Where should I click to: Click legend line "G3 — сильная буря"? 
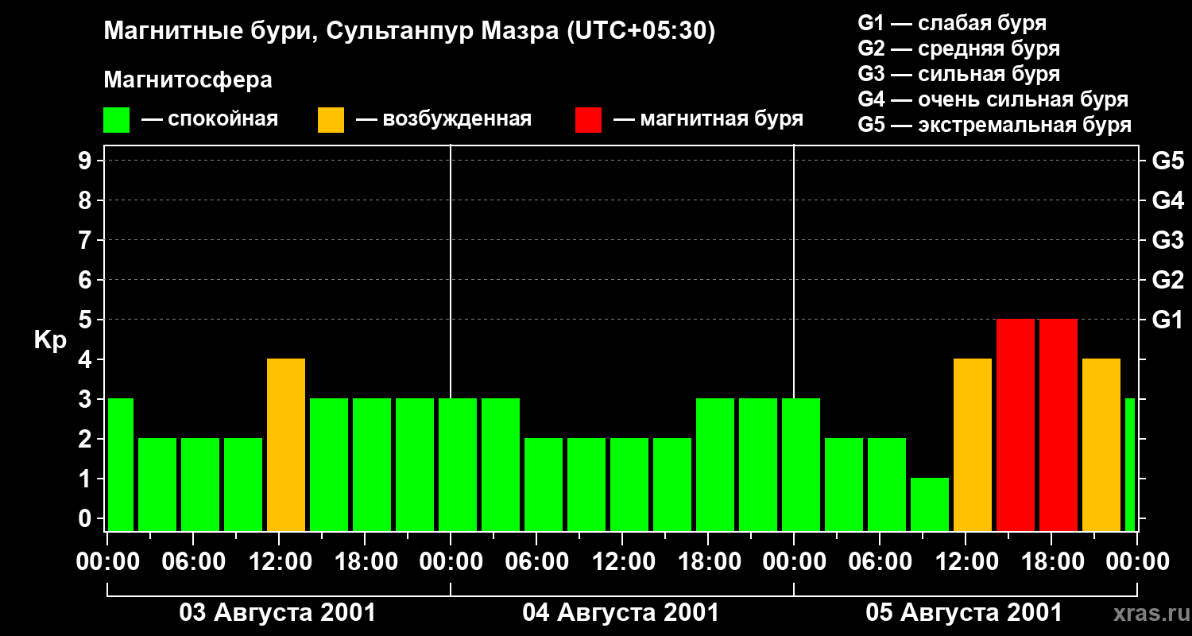(959, 74)
